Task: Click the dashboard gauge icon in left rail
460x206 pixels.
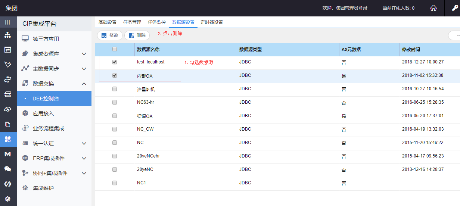Action: [x=7, y=109]
